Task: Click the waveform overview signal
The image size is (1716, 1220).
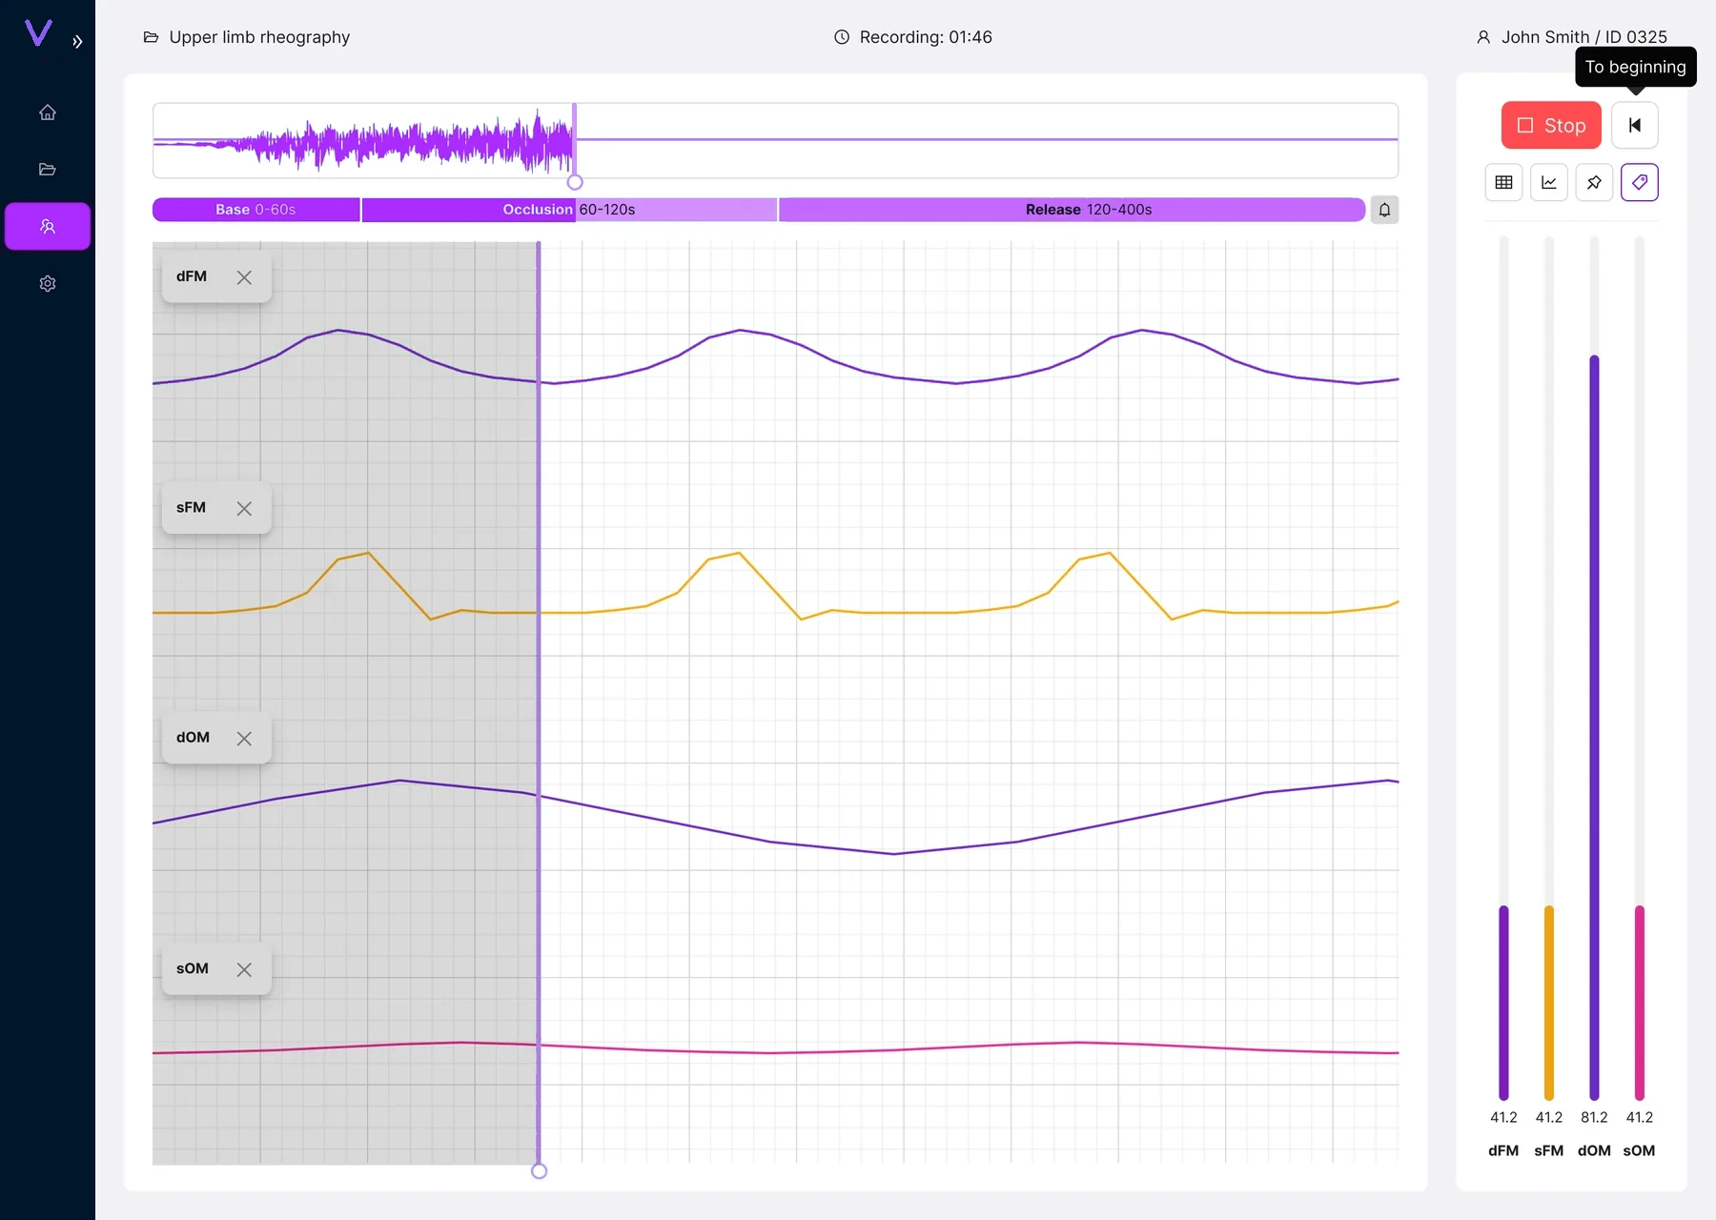Action: click(363, 142)
